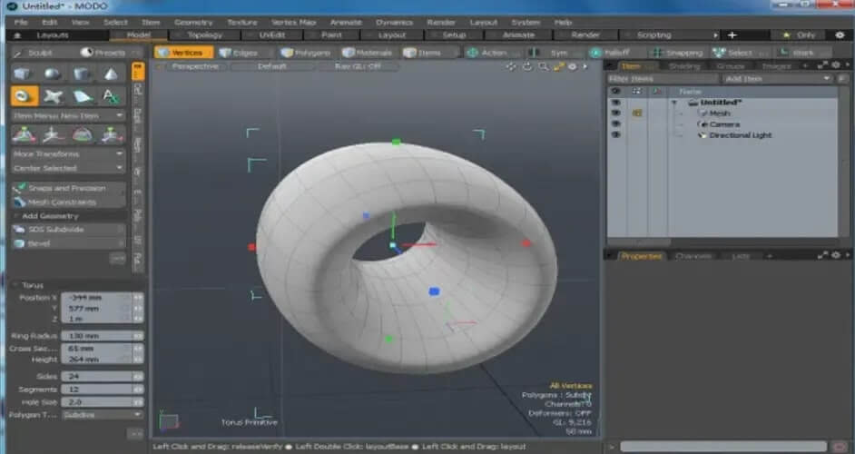The width and height of the screenshot is (855, 454).
Task: Click the Perspective view button
Action: pyautogui.click(x=194, y=66)
